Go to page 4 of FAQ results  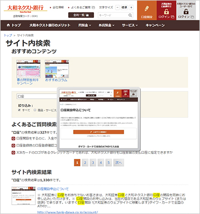[x=101, y=163]
